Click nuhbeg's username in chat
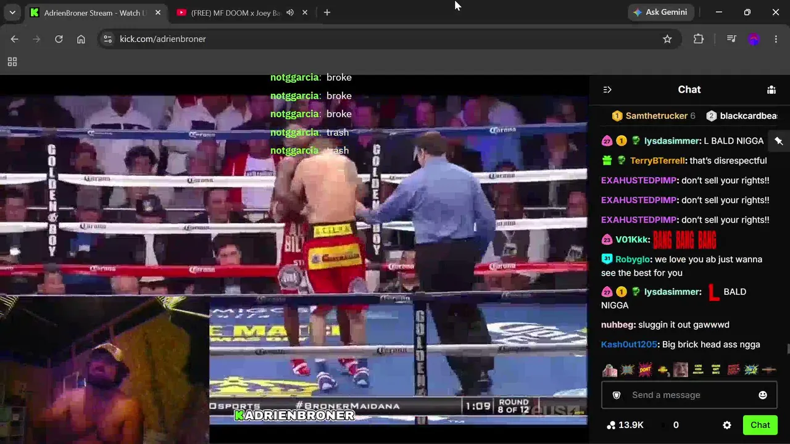The image size is (790, 444). point(617,325)
